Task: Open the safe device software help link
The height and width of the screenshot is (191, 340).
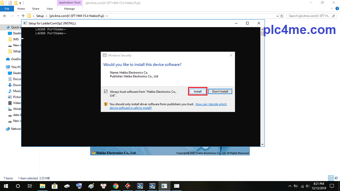Action: click(x=211, y=104)
